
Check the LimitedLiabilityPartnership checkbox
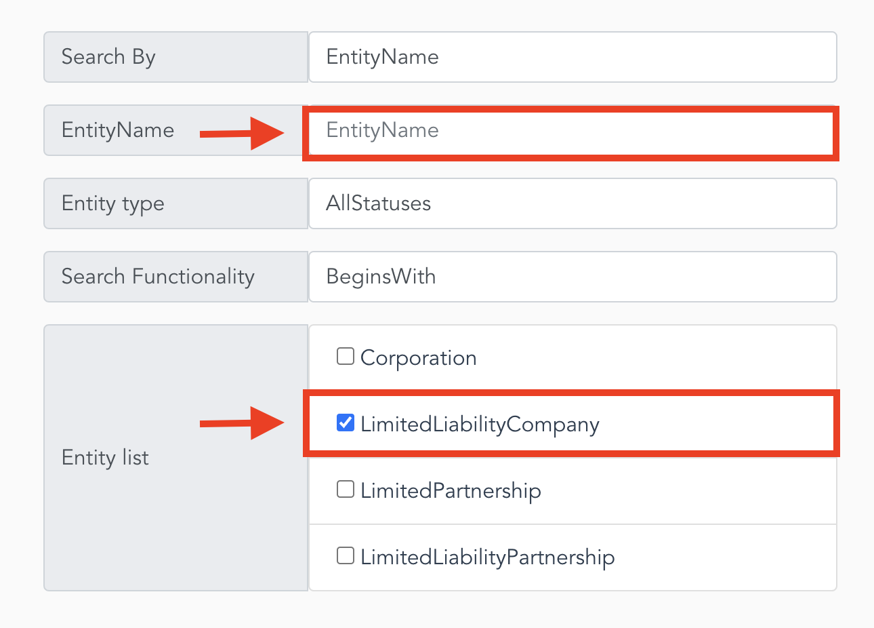(346, 556)
